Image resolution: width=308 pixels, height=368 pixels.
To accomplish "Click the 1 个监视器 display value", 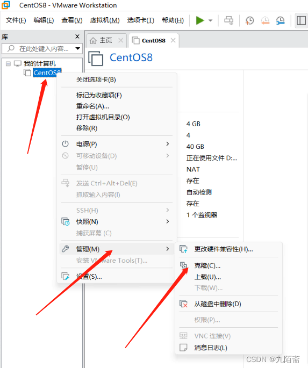I will point(202,215).
